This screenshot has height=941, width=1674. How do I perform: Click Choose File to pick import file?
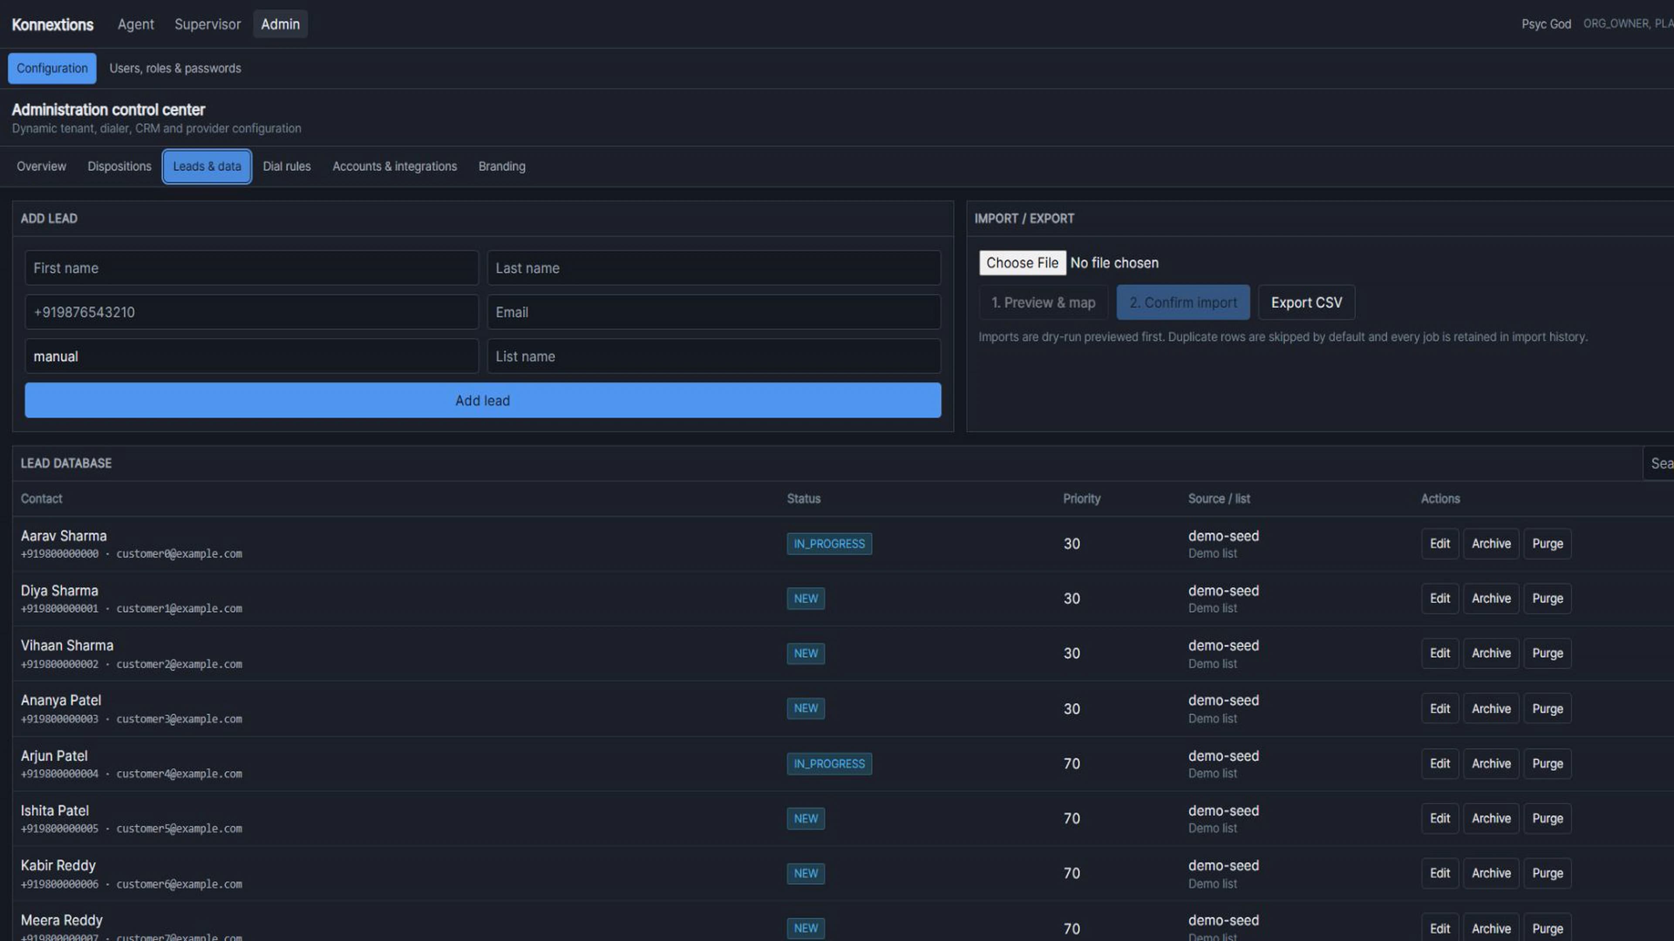point(1022,263)
